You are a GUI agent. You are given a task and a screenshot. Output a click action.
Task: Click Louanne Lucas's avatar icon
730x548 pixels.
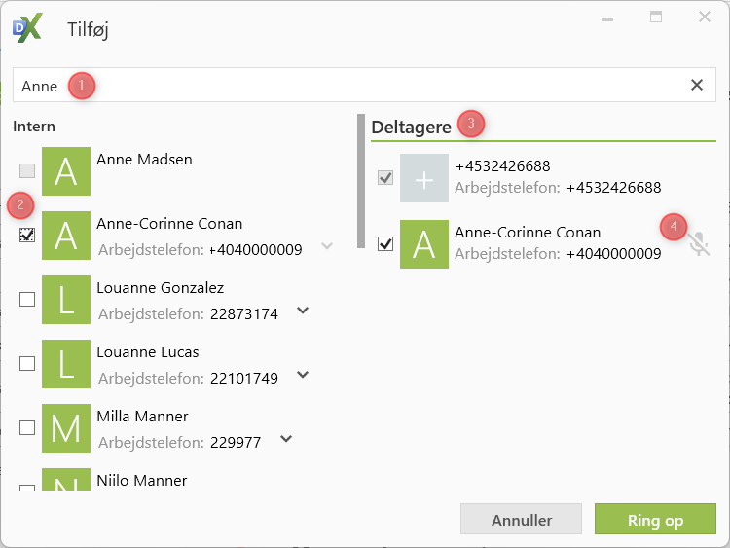click(x=65, y=364)
